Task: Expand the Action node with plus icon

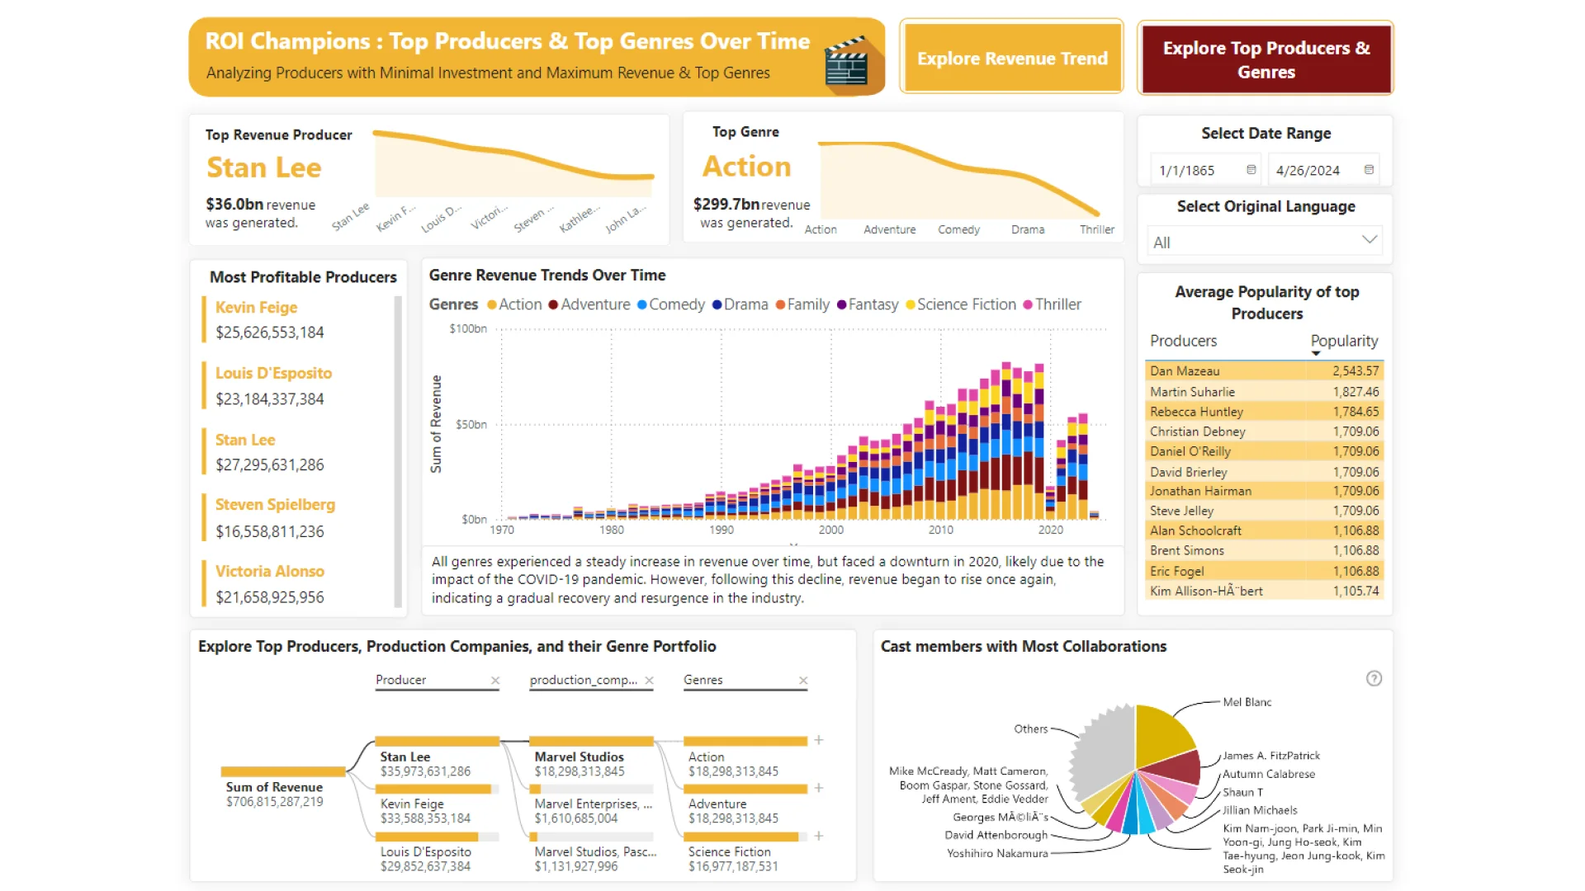Action: click(x=819, y=740)
